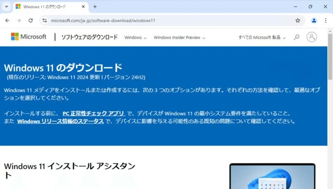Expand the Windows menu
Viewport: 333px width, 189px height.
click(x=136, y=38)
